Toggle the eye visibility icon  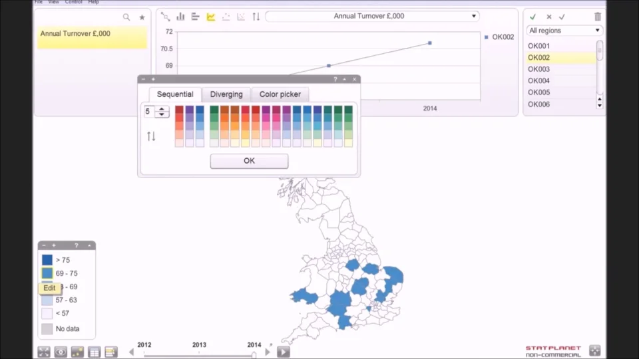coord(61,352)
